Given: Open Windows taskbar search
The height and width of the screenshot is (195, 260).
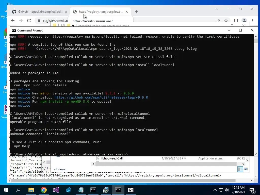Looking at the screenshot, I should (18, 190).
